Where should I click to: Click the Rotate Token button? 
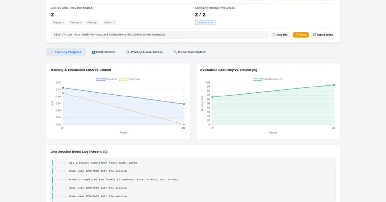323,35
